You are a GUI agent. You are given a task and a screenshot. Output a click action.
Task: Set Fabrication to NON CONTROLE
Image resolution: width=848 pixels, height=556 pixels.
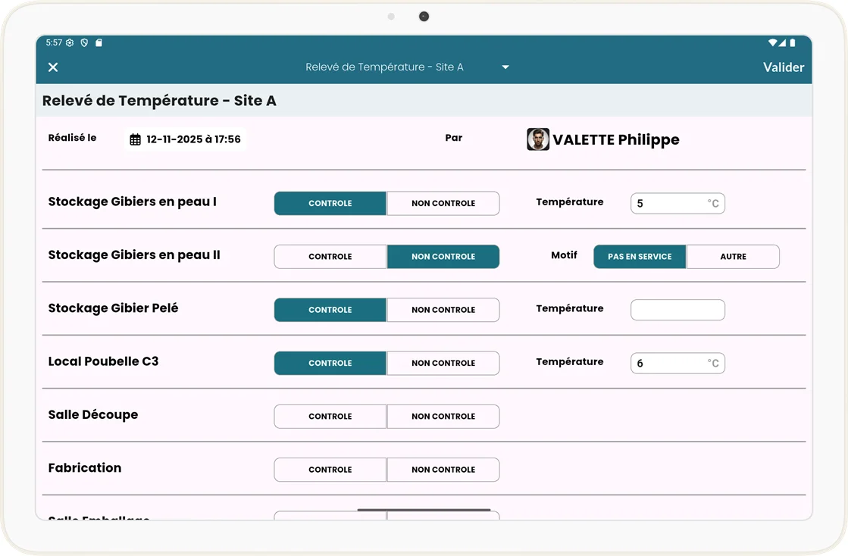pos(443,470)
